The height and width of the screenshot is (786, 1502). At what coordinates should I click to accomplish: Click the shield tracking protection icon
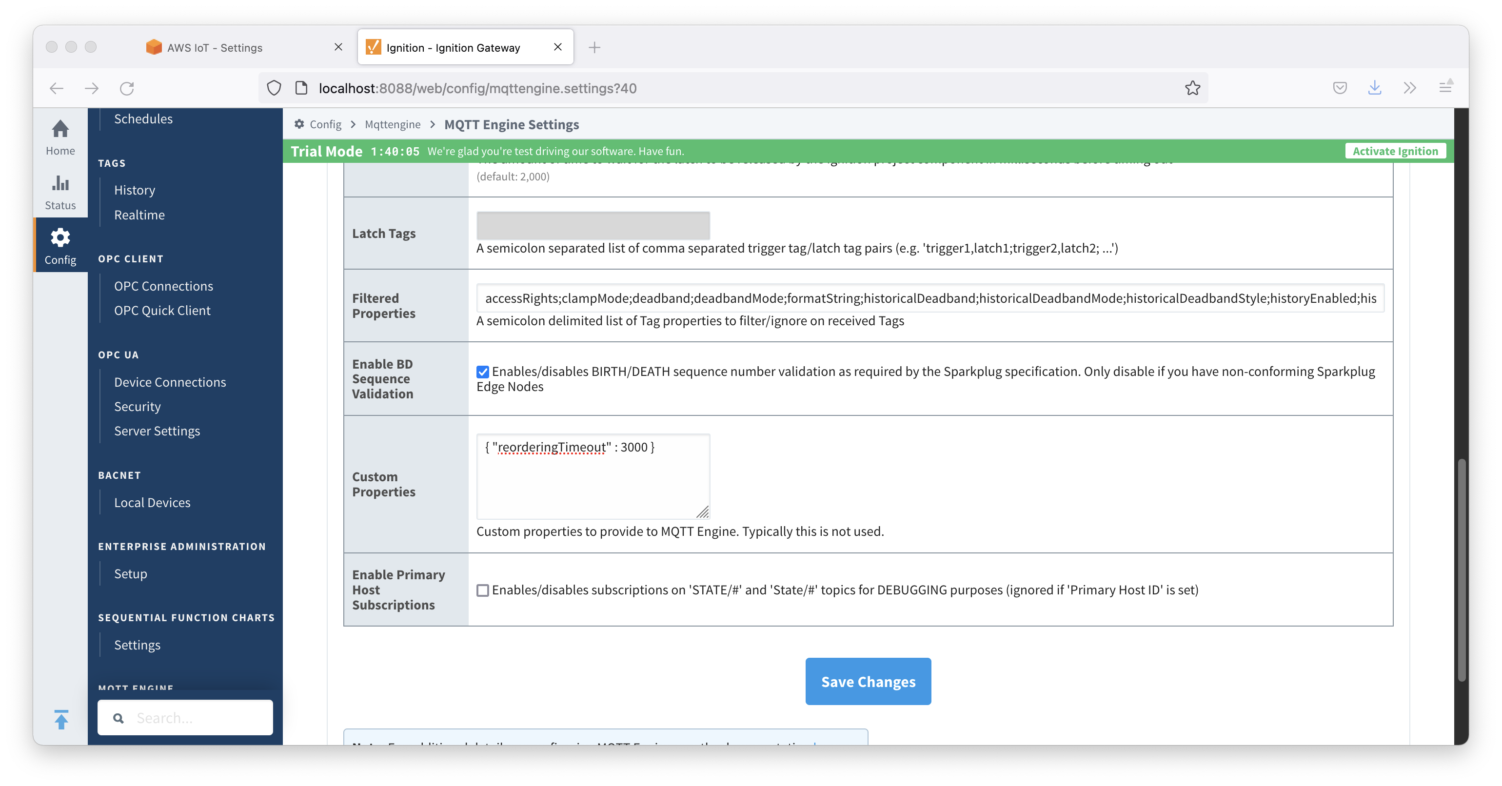274,88
